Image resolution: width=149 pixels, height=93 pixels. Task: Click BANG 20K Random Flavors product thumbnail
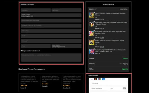coord(92,15)
